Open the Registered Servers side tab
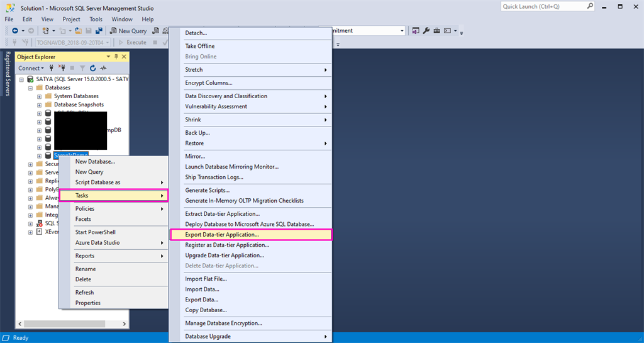644x343 pixels. [8, 73]
